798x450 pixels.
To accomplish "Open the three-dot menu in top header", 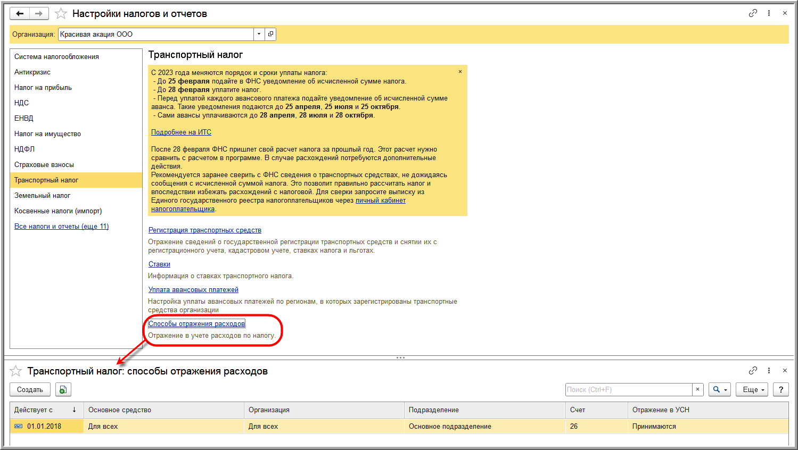I will tap(769, 13).
